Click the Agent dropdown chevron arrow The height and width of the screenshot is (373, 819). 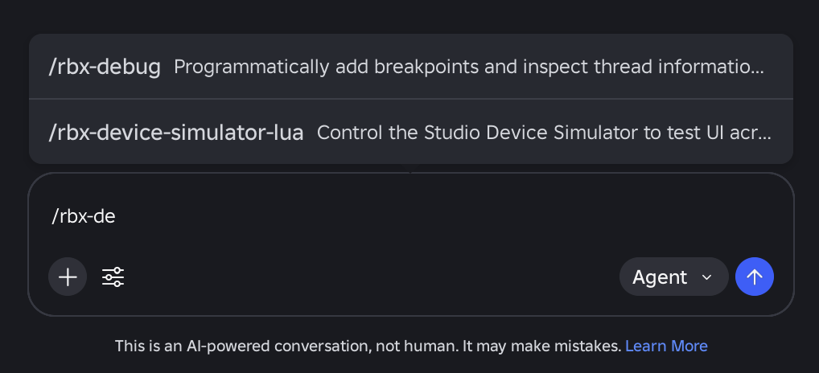point(706,277)
